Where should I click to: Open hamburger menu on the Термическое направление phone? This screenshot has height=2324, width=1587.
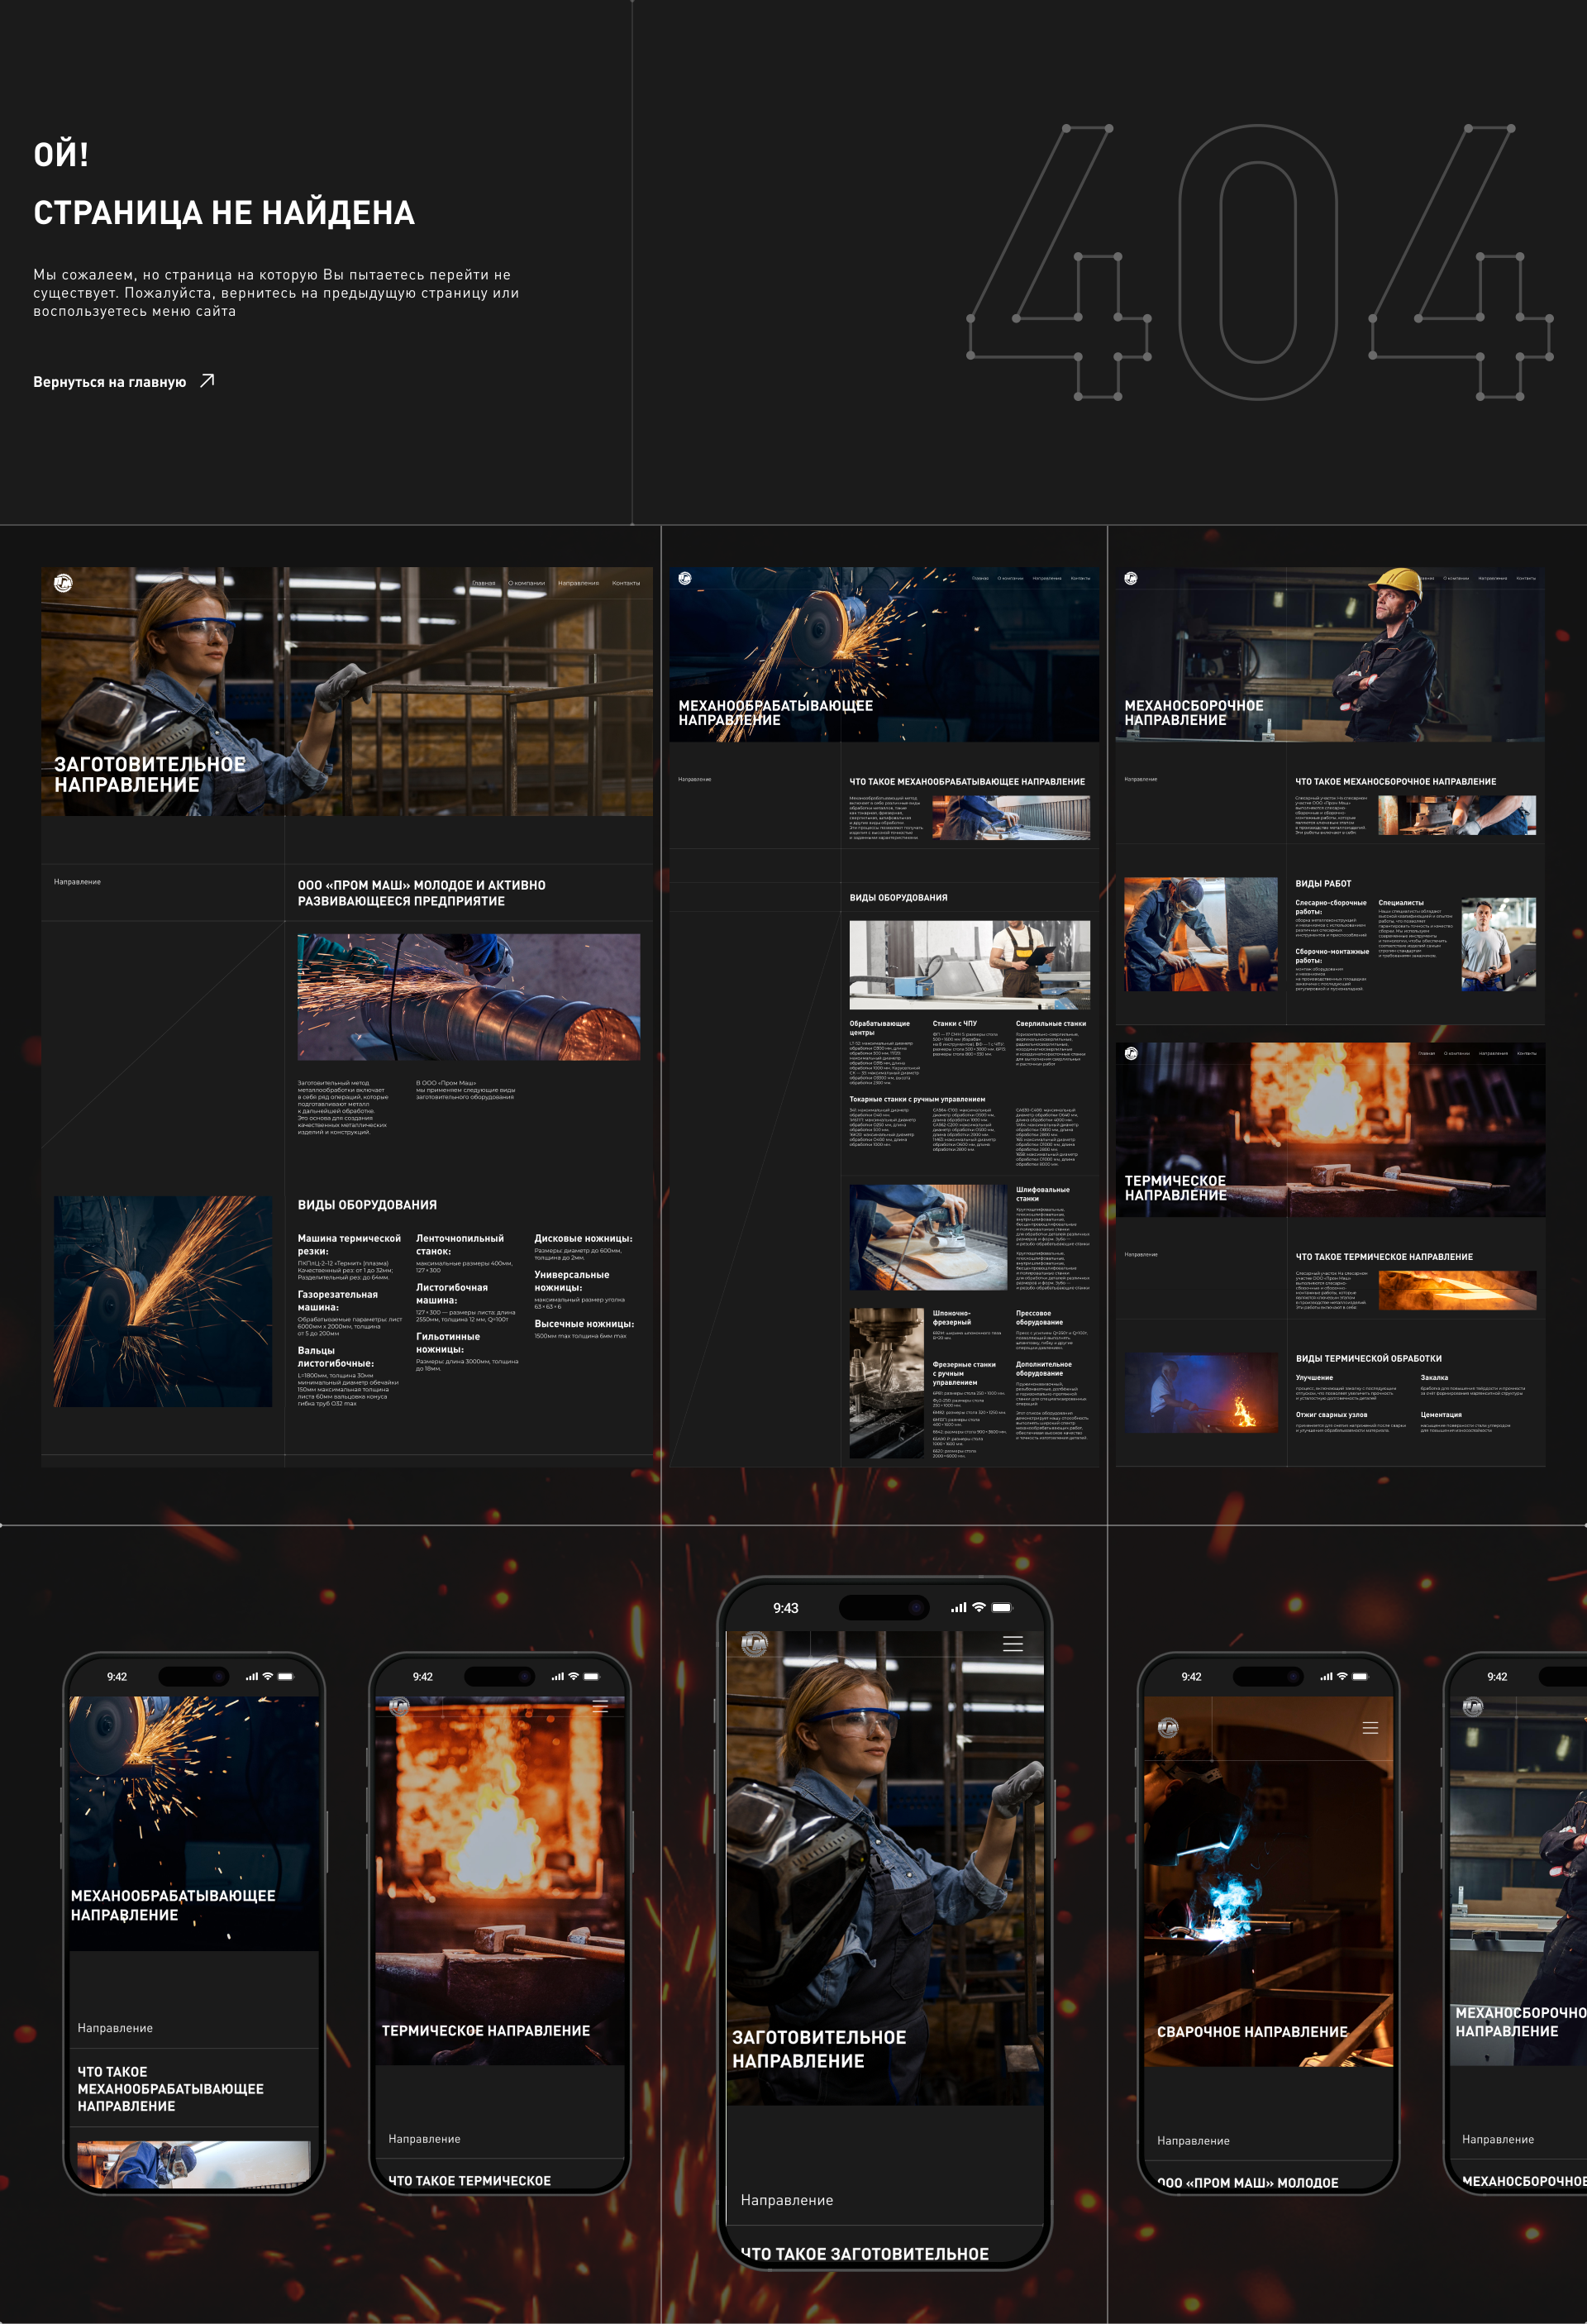(600, 1707)
